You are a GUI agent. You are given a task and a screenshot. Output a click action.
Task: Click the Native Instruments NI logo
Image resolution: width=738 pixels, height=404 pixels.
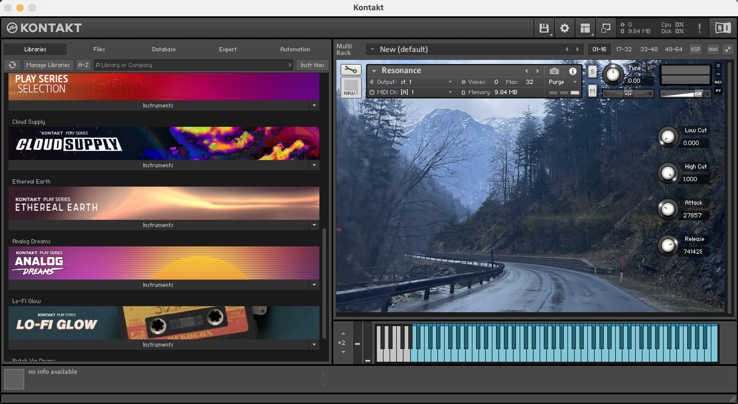pos(723,28)
